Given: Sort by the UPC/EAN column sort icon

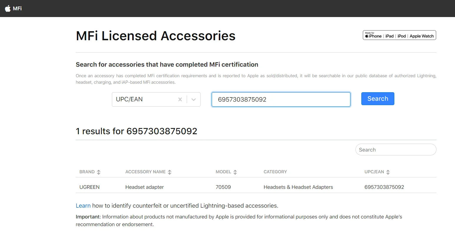Looking at the screenshot, I should click(388, 172).
